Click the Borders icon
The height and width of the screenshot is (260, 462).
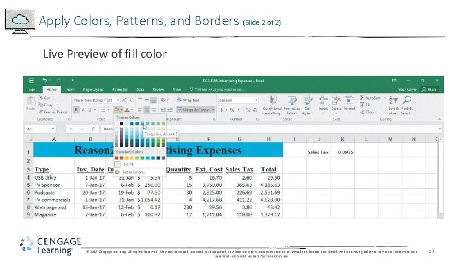[x=103, y=110]
